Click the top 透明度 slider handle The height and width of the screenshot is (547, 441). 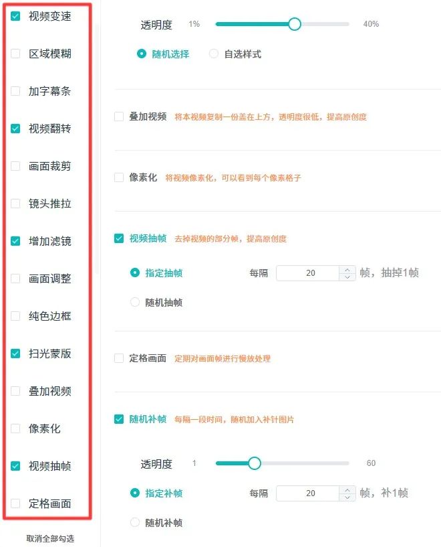(x=295, y=24)
